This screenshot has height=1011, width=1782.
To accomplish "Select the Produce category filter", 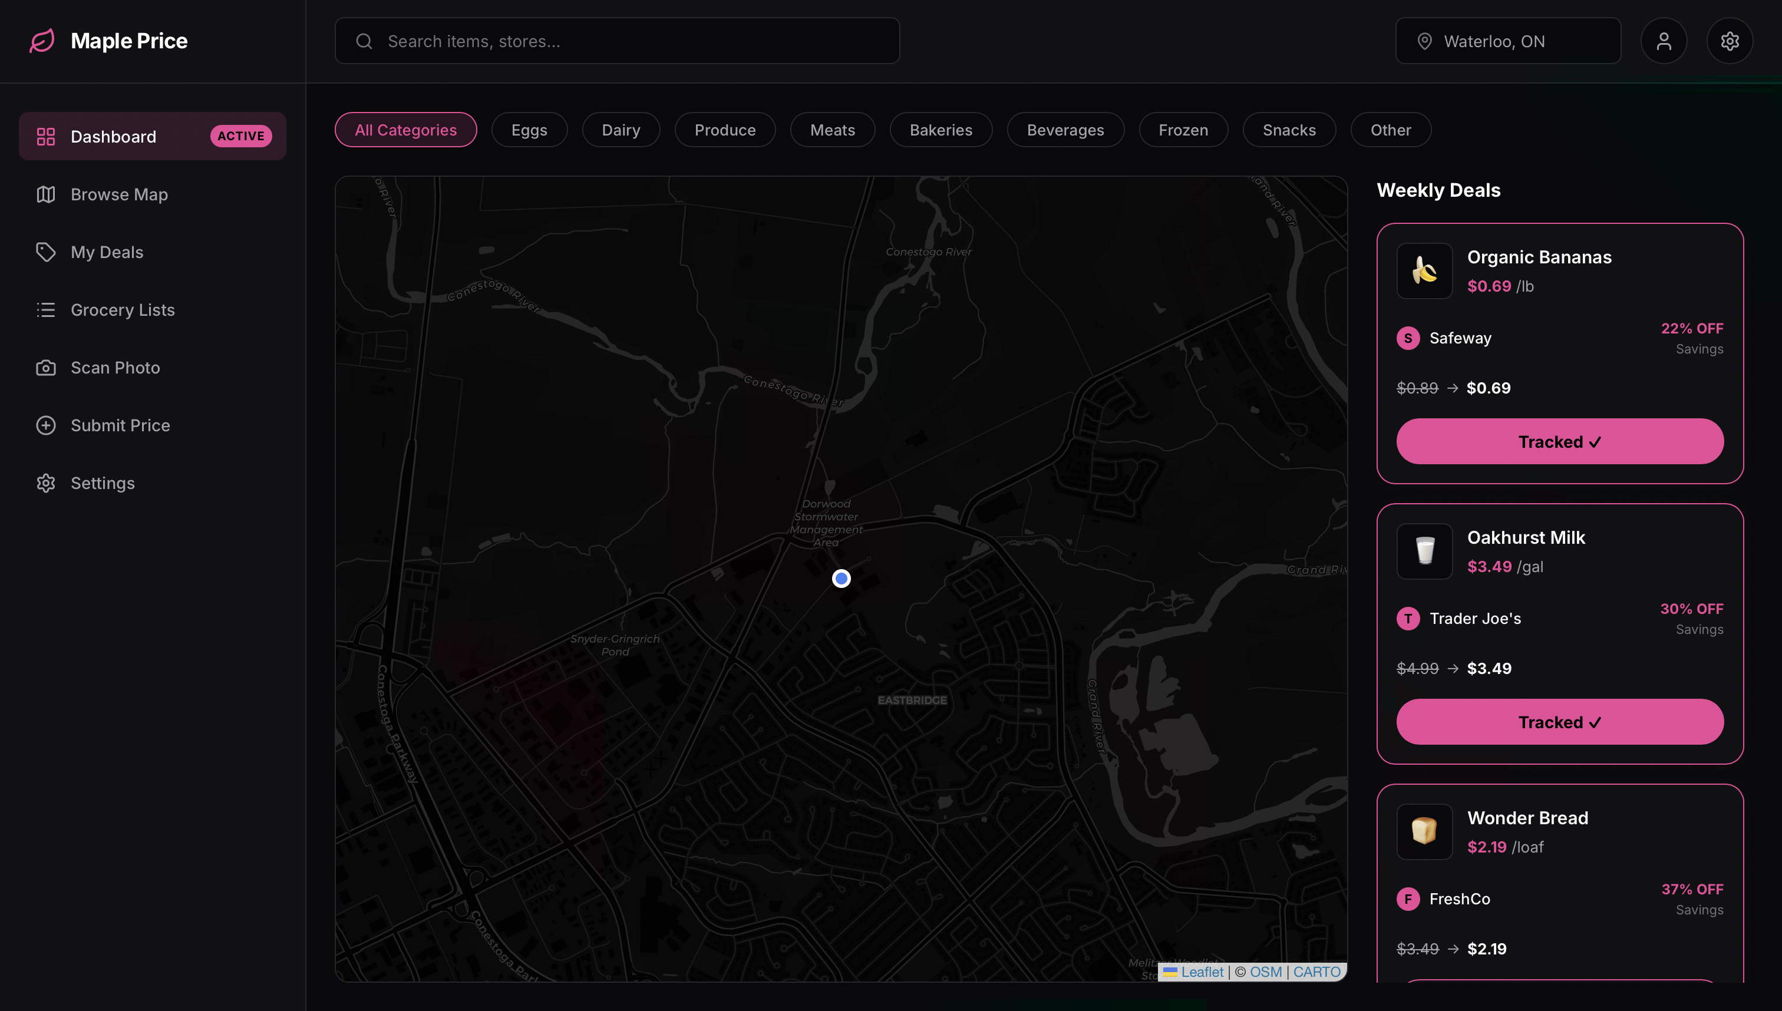I will coord(724,130).
